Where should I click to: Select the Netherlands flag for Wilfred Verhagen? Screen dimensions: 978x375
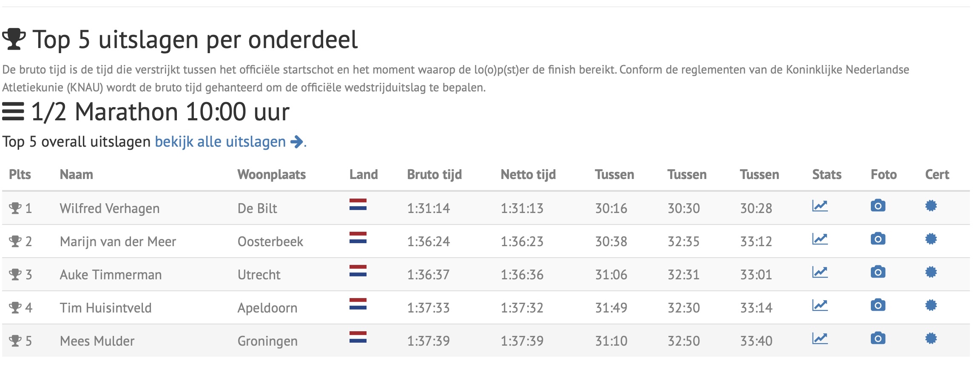tap(358, 205)
